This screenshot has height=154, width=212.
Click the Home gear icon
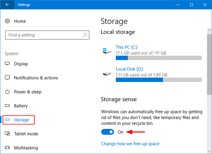[7, 21]
